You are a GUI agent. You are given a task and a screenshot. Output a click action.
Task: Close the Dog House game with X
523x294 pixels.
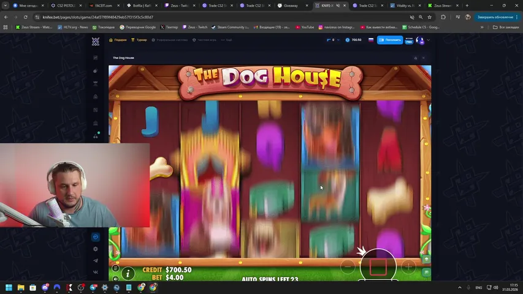click(423, 58)
